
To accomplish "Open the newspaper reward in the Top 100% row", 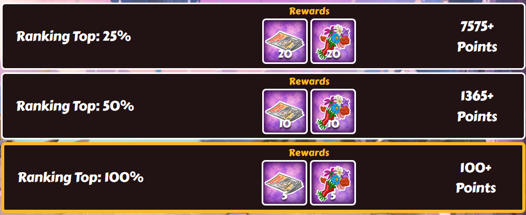I will 284,183.
